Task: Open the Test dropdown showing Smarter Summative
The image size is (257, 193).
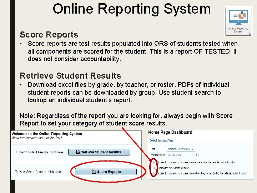Action: click(181, 149)
